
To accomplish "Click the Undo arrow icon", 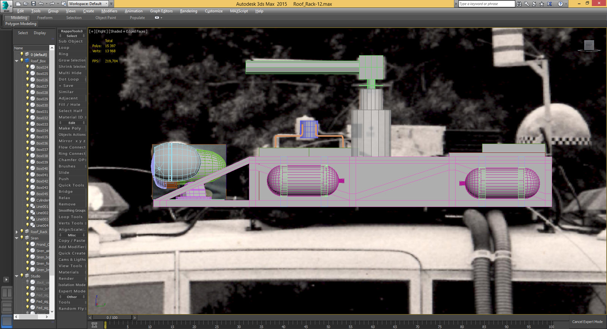I will coord(41,4).
